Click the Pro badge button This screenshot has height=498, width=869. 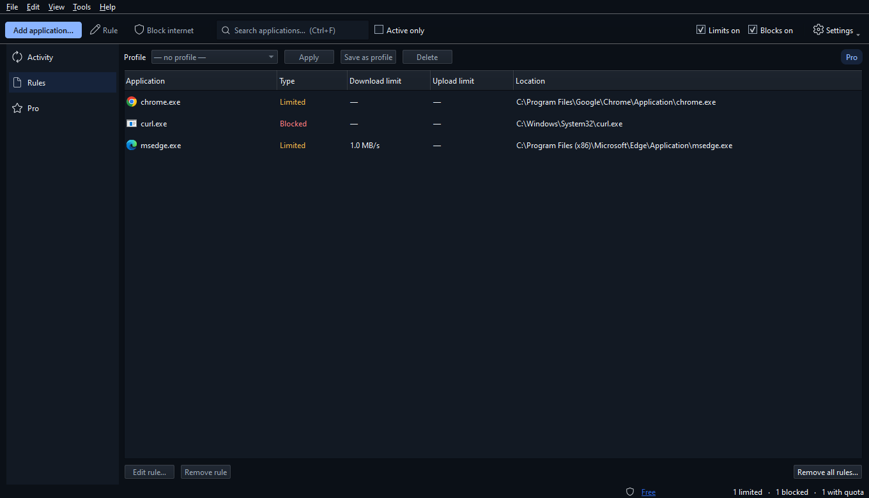click(x=852, y=57)
